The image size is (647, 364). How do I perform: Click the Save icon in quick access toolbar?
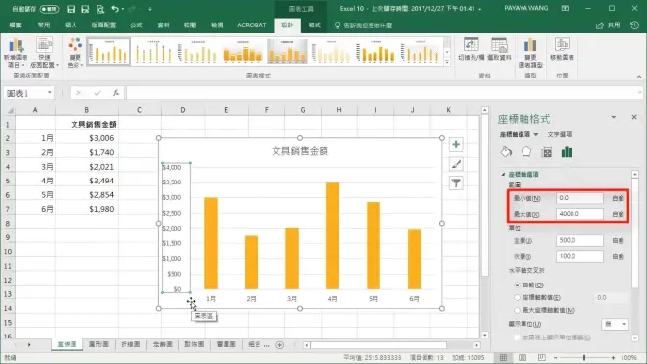click(x=71, y=9)
